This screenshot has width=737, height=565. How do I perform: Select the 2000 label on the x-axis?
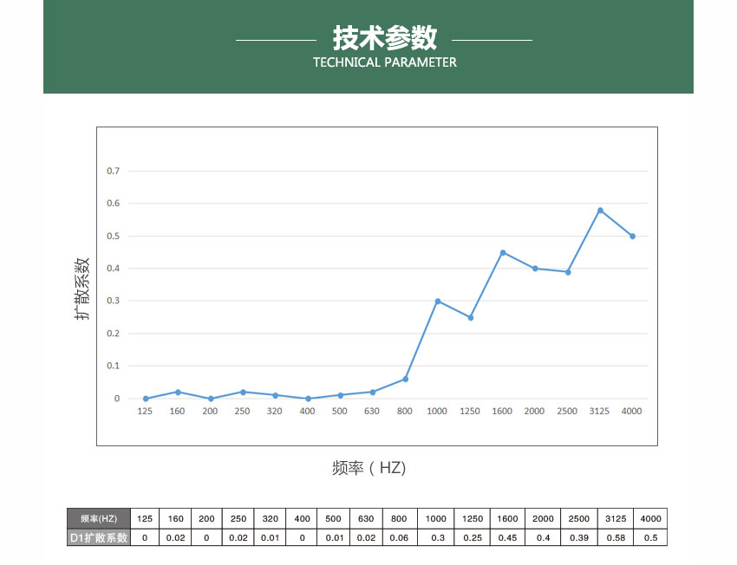point(534,412)
